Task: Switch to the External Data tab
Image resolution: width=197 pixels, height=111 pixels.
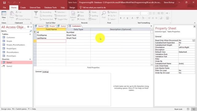Action: click(35, 7)
